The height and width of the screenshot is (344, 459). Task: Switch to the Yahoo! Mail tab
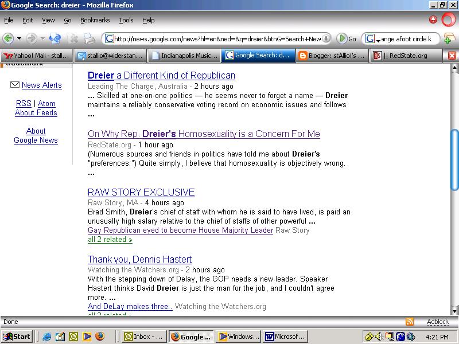coord(36,56)
